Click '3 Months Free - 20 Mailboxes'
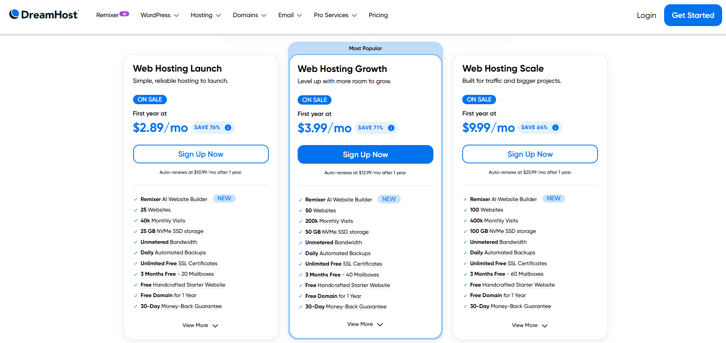 point(177,274)
